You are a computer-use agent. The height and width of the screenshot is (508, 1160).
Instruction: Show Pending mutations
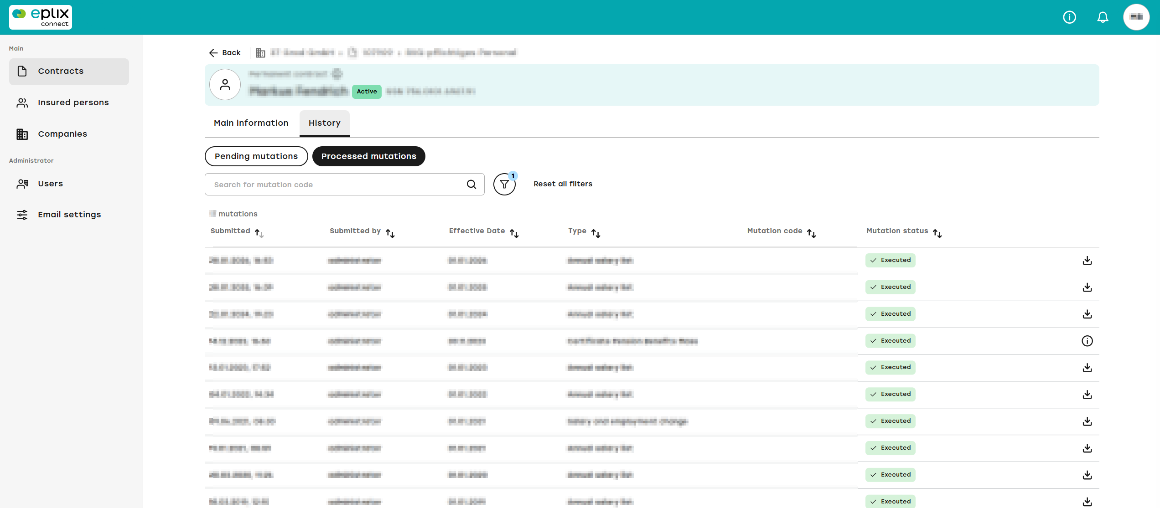point(256,156)
